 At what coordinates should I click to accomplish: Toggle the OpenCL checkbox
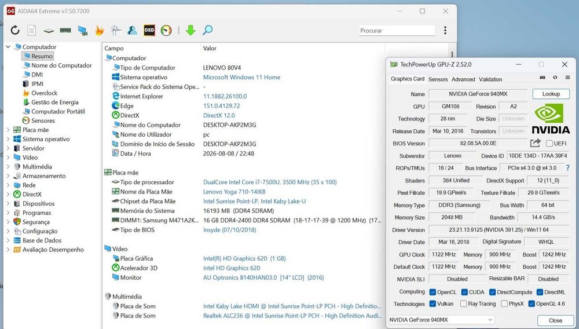433,292
